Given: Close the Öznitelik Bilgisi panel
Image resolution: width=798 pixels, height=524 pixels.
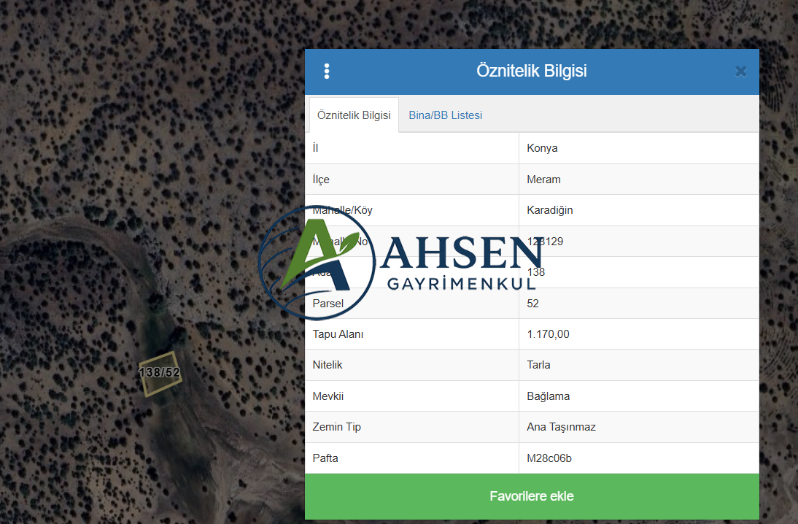Looking at the screenshot, I should click(x=740, y=72).
